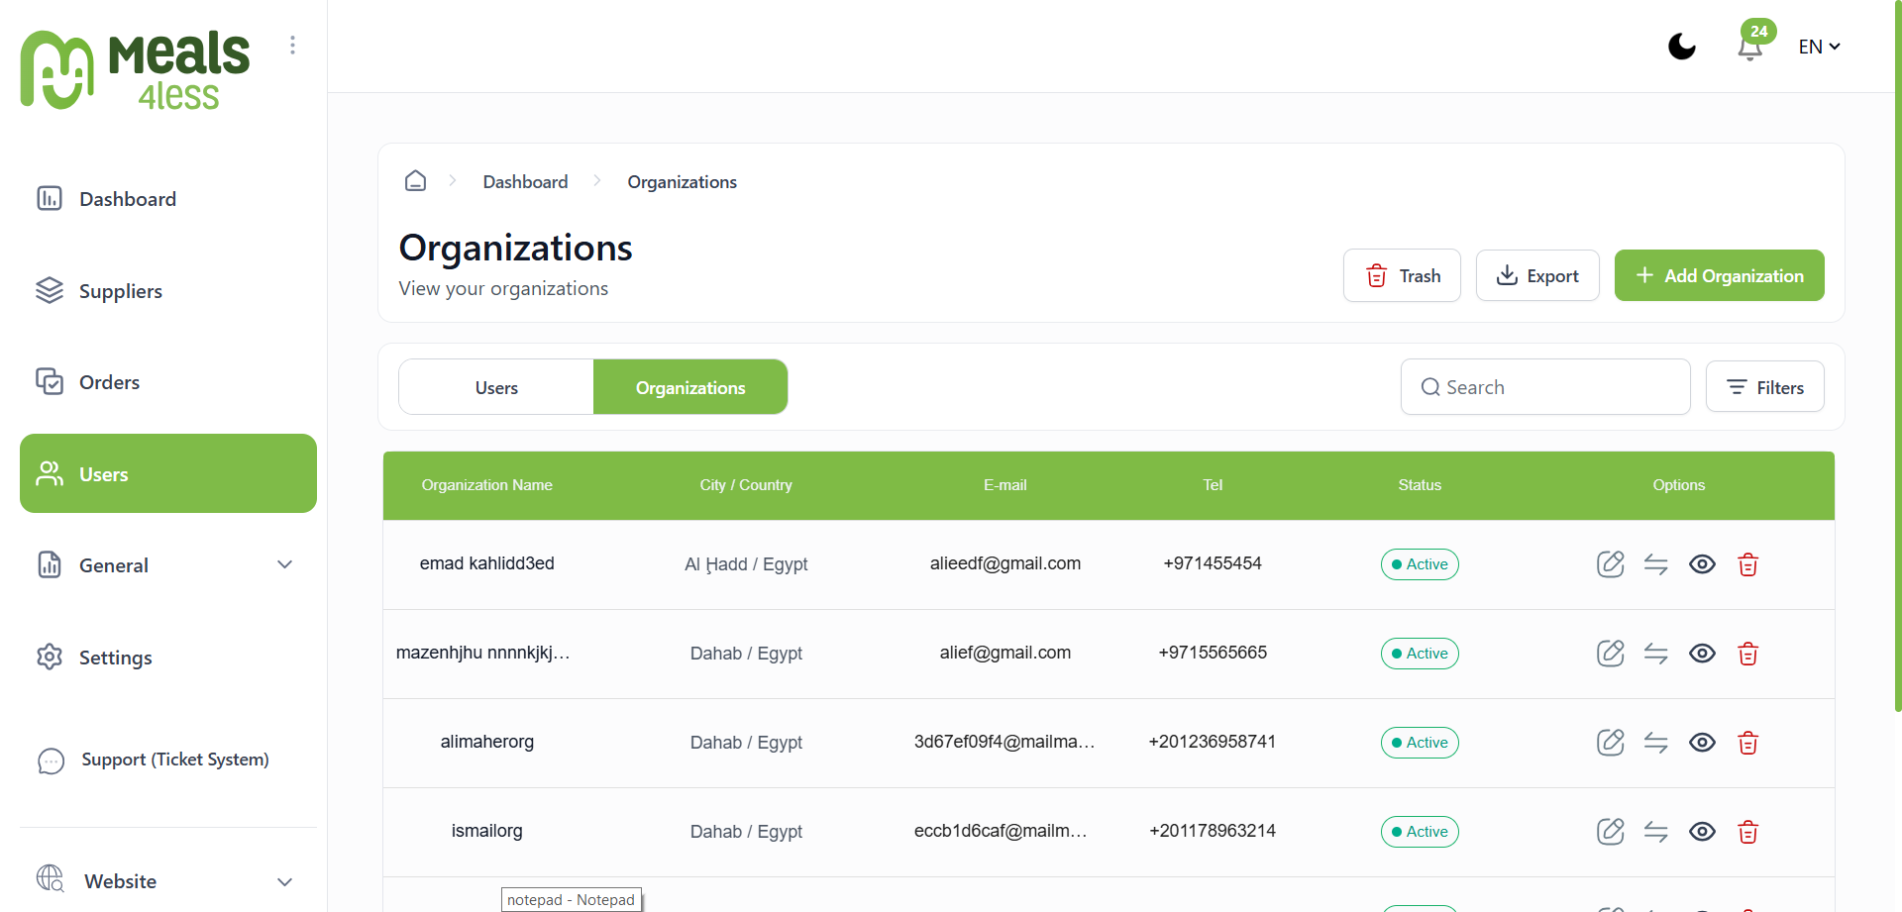Viewport: 1902px width, 912px height.
Task: Click swap arrows for ismailorg
Action: pos(1656,832)
